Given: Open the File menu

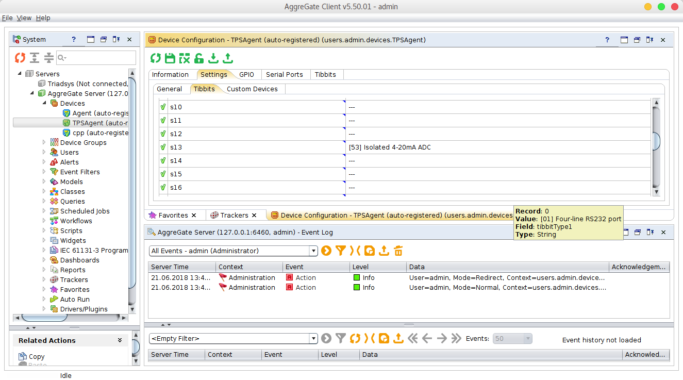Looking at the screenshot, I should pyautogui.click(x=7, y=18).
